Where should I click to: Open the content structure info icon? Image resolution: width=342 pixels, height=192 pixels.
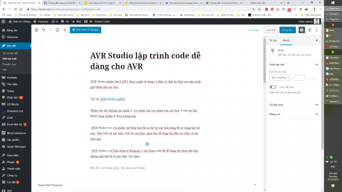(x=58, y=30)
